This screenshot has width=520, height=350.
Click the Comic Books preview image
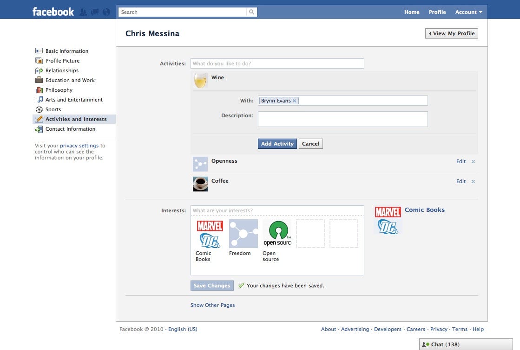(388, 220)
